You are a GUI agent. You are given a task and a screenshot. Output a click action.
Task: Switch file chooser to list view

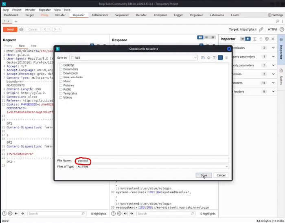220,58
